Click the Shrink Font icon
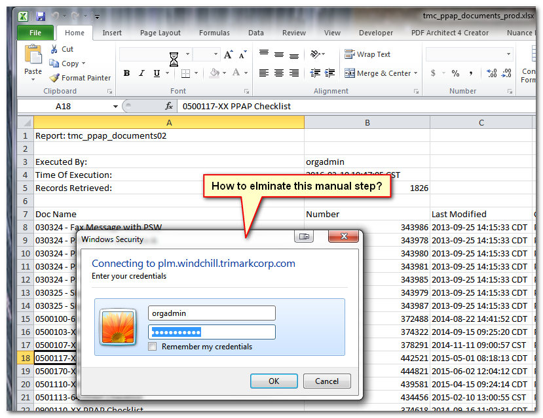This screenshot has width=543, height=418. pos(243,54)
